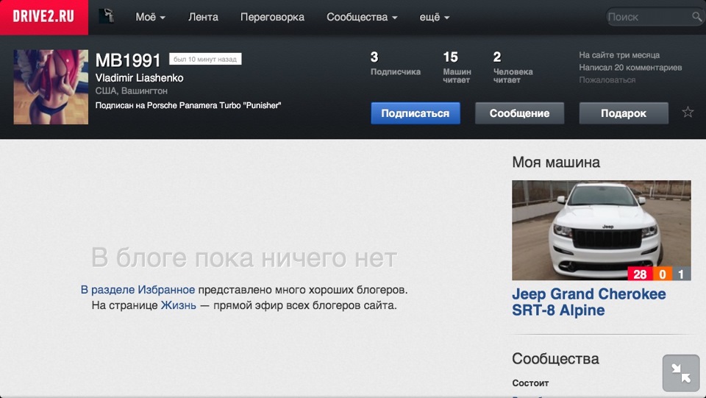Click the orange 0 counter badge

[663, 274]
